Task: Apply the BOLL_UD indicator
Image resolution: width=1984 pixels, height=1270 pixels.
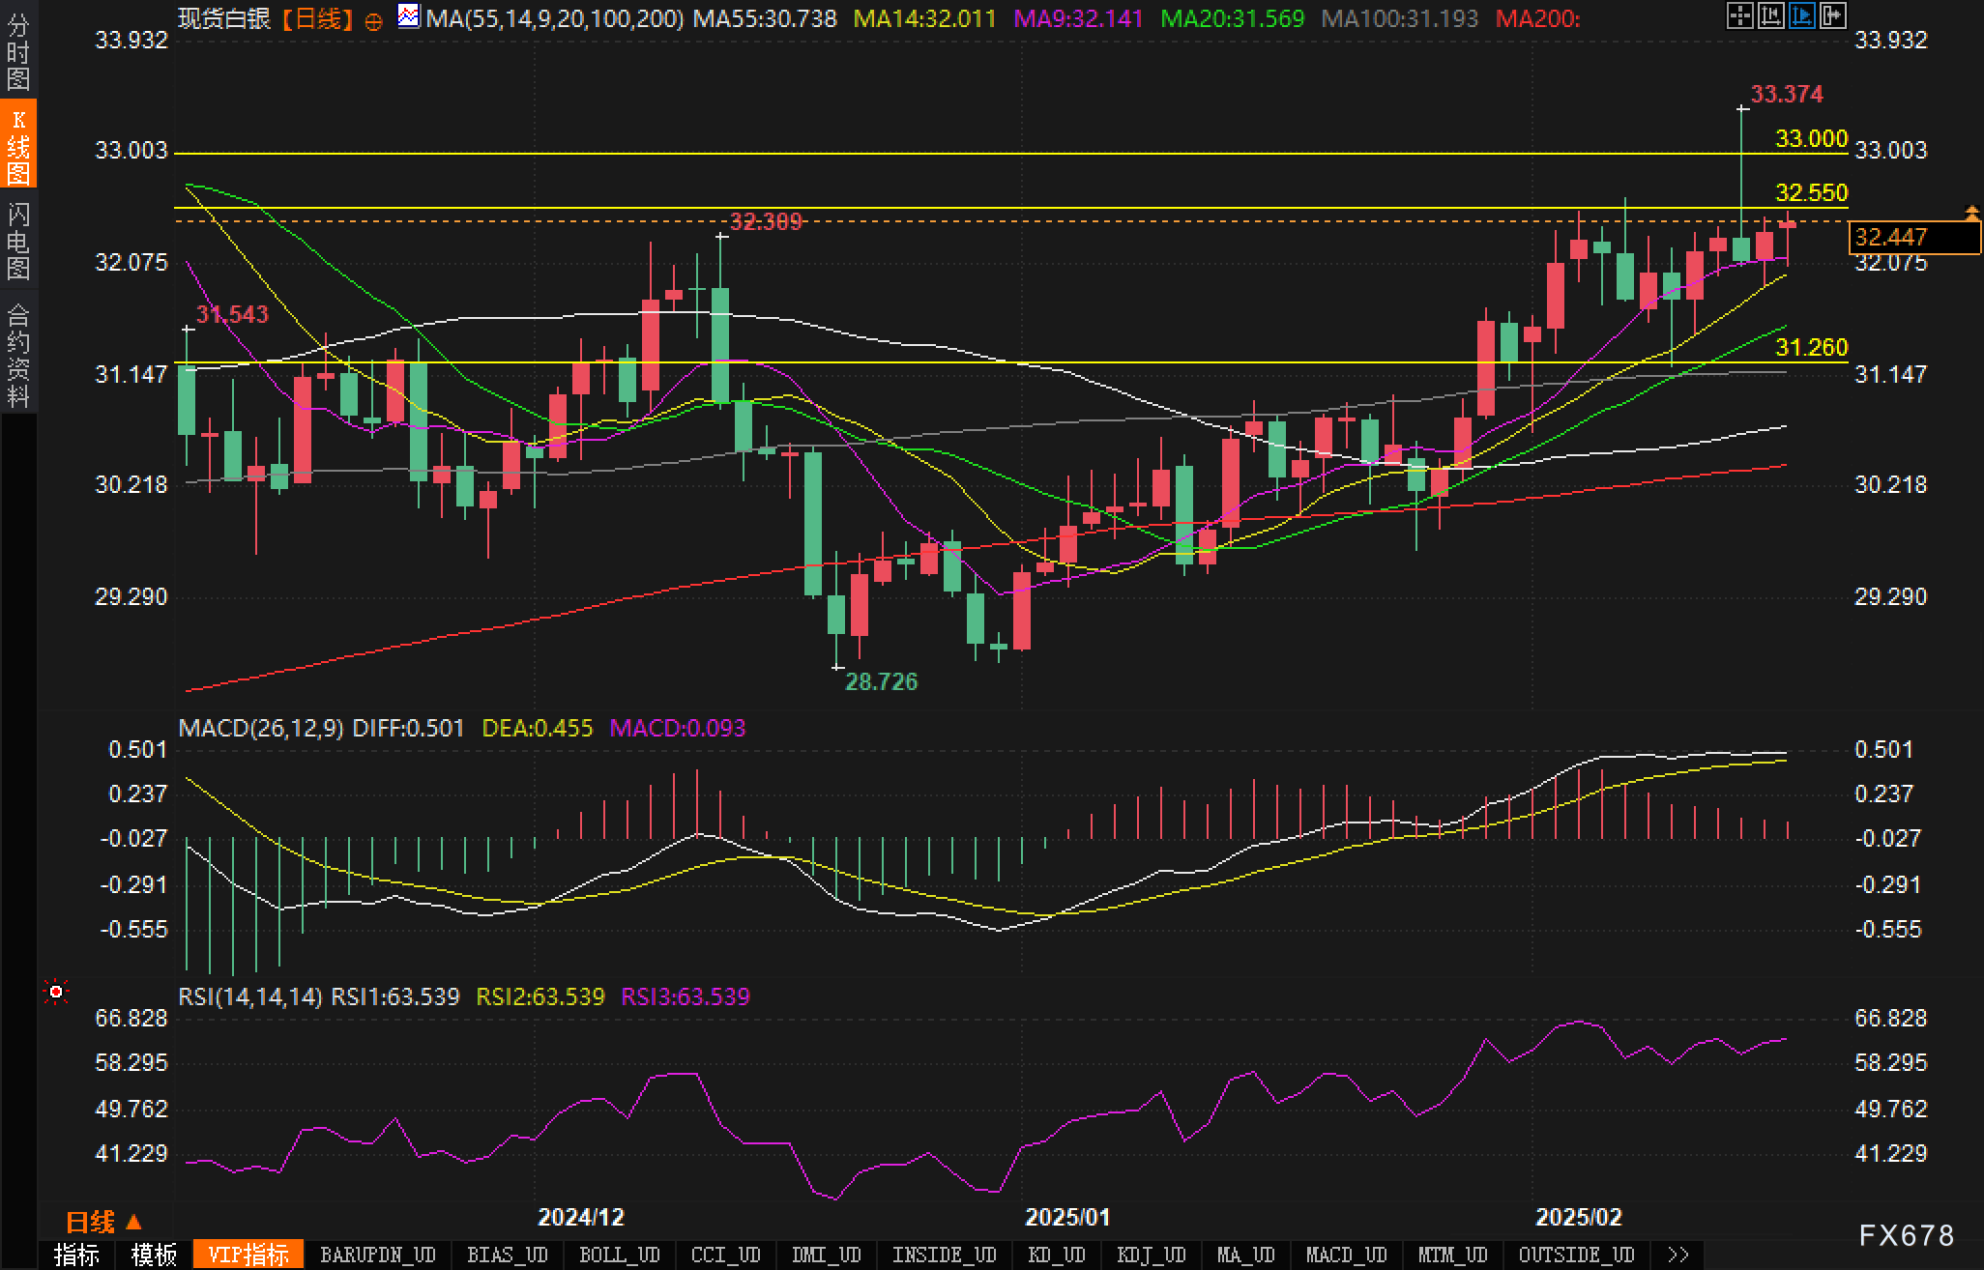Action: coord(619,1255)
